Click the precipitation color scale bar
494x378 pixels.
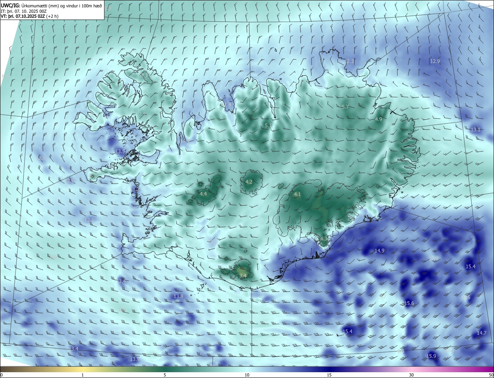247,369
